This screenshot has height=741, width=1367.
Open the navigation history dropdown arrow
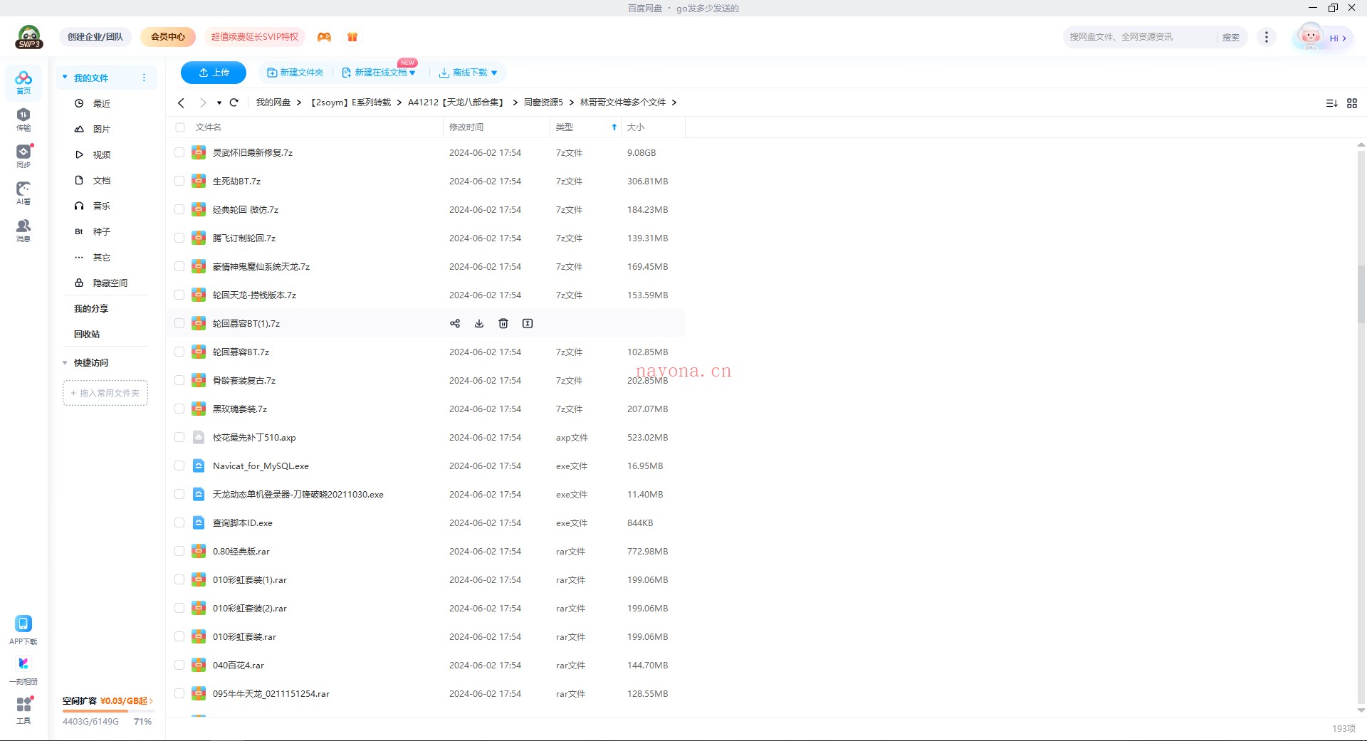click(x=219, y=103)
